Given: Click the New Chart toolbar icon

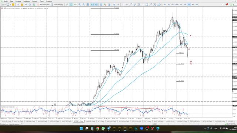Looking at the screenshot, I should (x=3, y=4).
